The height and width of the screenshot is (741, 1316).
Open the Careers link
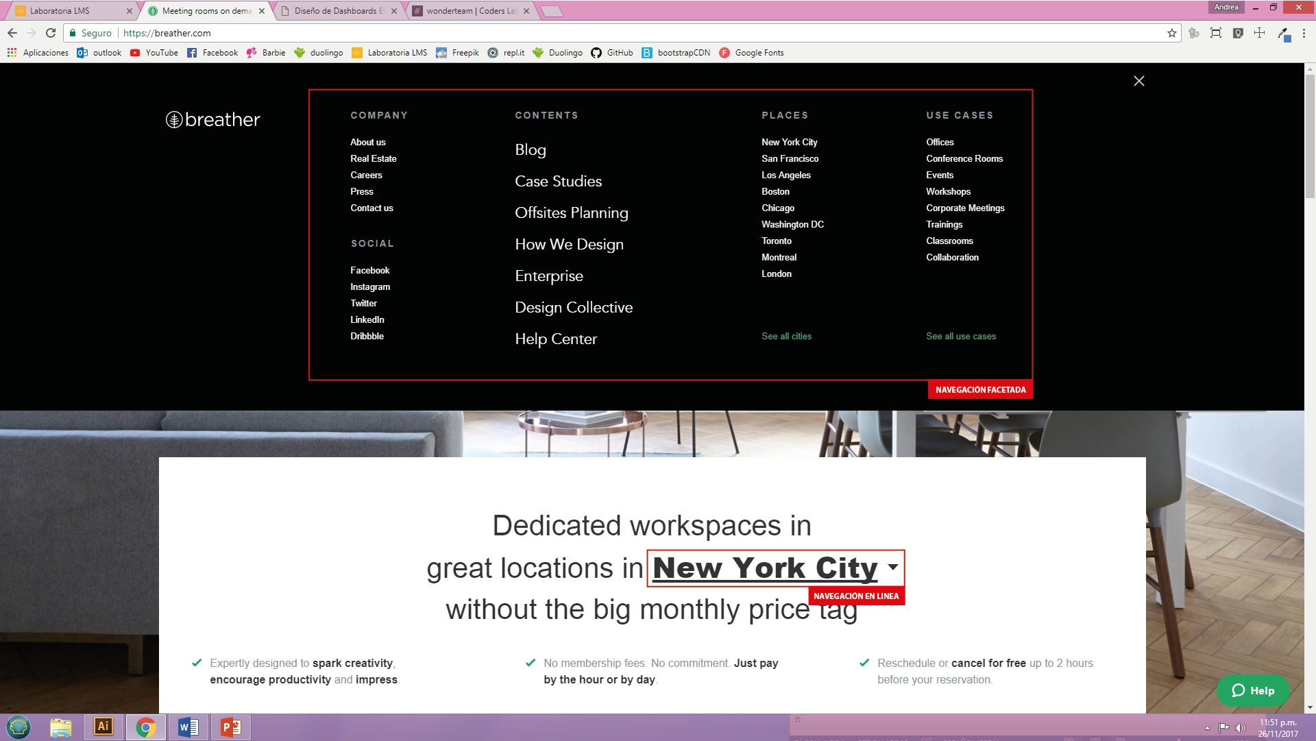coord(366,175)
